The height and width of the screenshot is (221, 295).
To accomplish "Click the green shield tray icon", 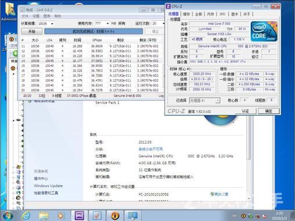I will (x=250, y=216).
